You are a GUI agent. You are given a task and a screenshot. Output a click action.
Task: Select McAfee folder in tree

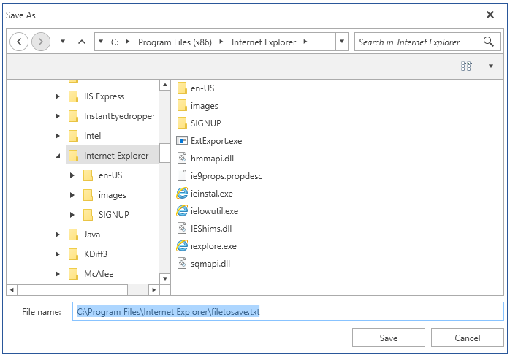click(x=91, y=274)
